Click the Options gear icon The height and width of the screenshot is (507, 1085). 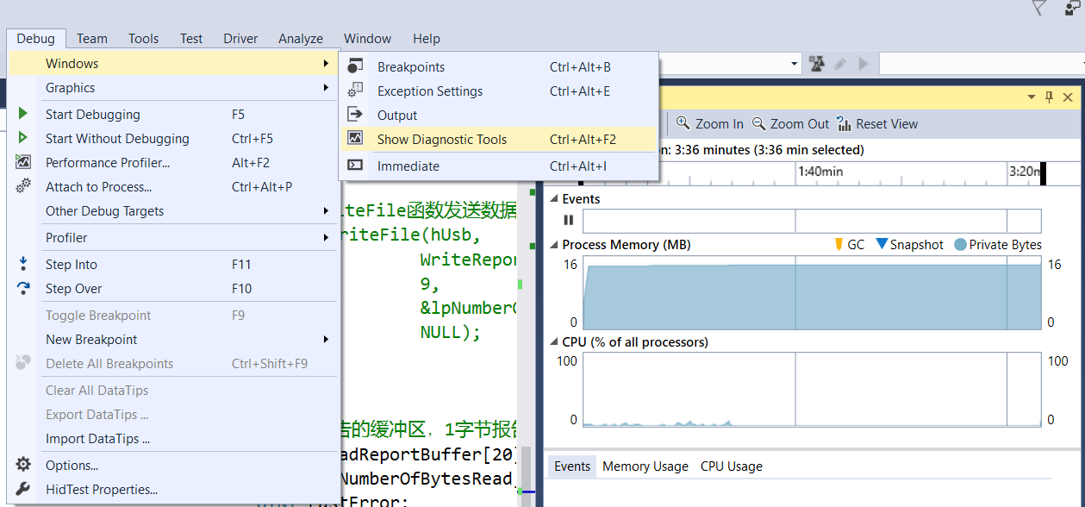coord(23,465)
